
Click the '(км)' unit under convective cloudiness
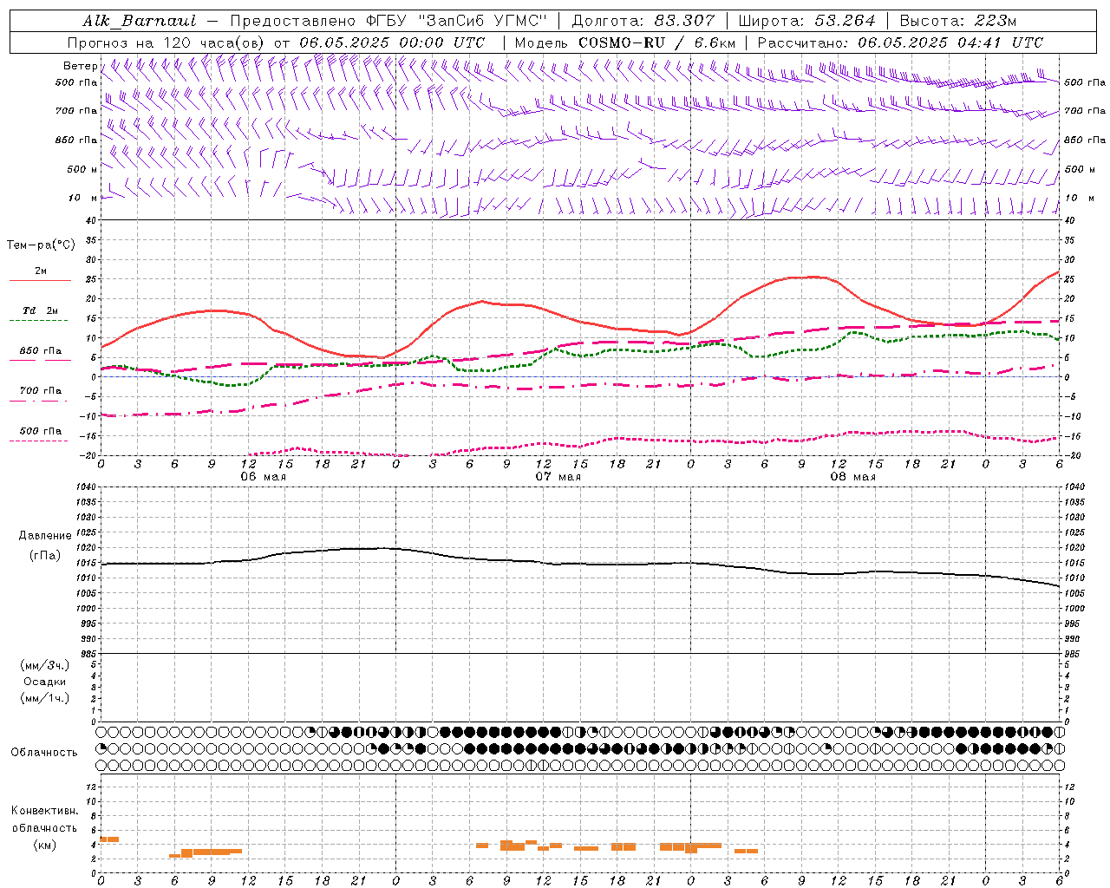44,845
